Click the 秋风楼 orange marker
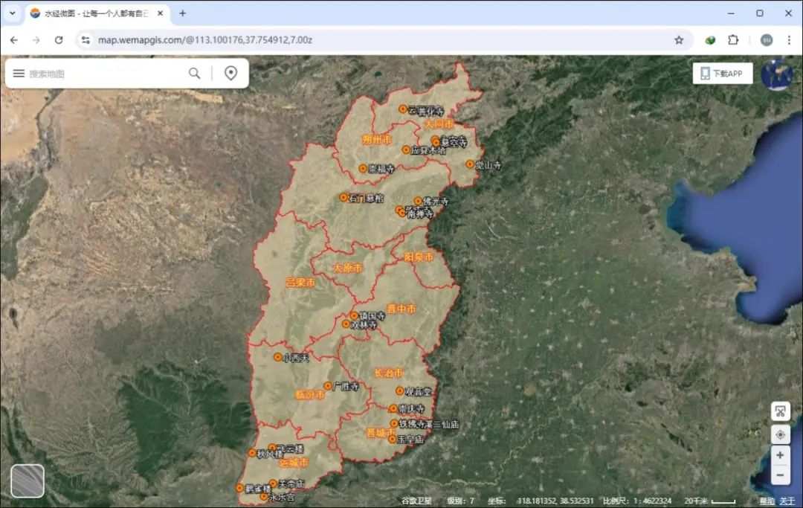 pyautogui.click(x=252, y=453)
